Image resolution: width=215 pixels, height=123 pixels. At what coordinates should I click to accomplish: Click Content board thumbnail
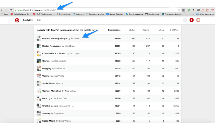39,61
